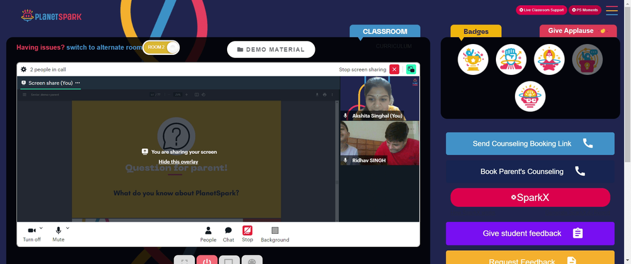
Task: Click the square whiteboard button below call
Action: pos(230,260)
